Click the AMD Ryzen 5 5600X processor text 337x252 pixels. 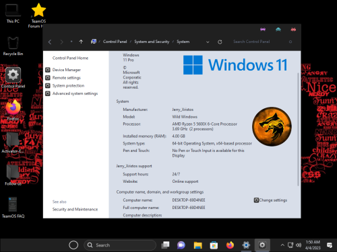click(205, 126)
